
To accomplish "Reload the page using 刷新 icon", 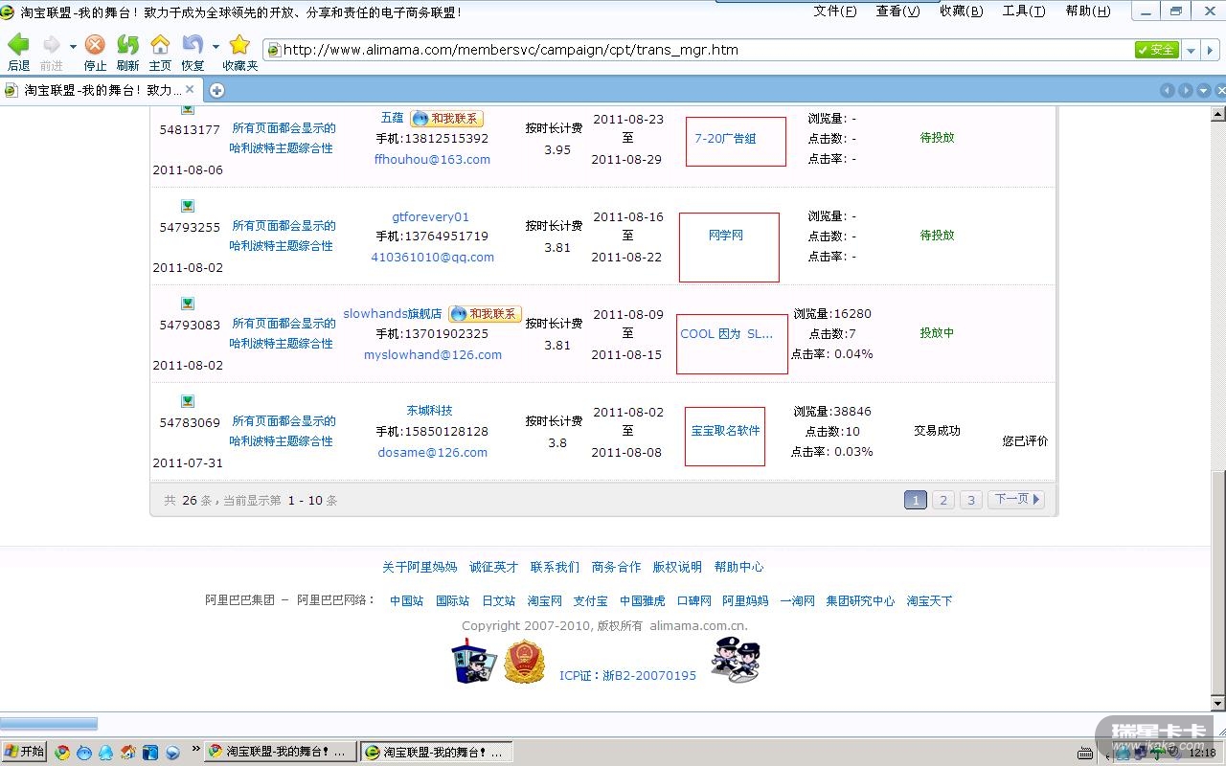I will [x=127, y=45].
